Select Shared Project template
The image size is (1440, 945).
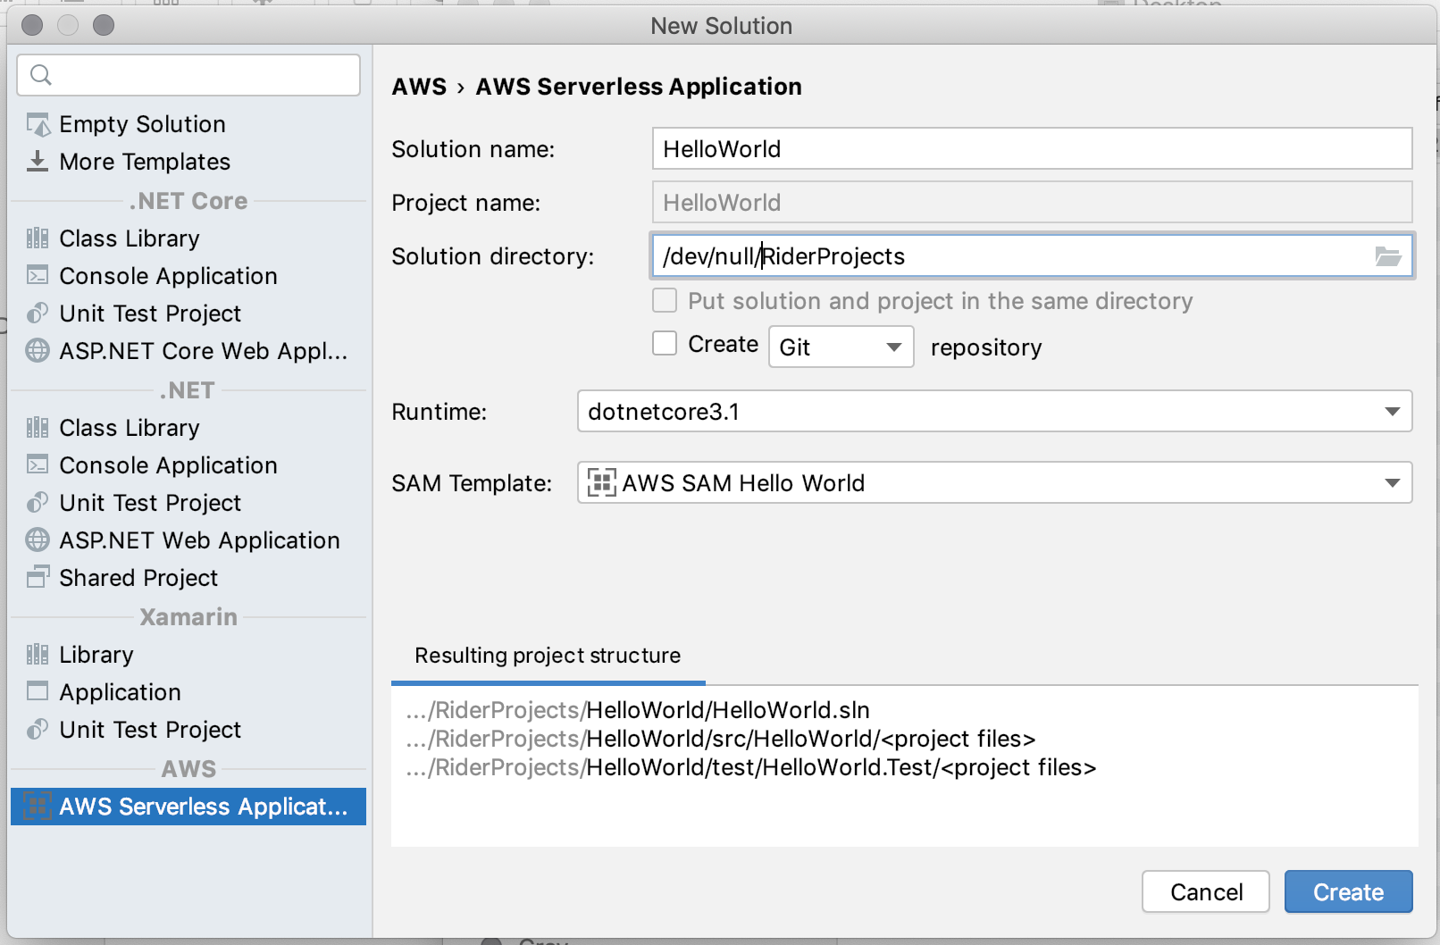(188, 578)
